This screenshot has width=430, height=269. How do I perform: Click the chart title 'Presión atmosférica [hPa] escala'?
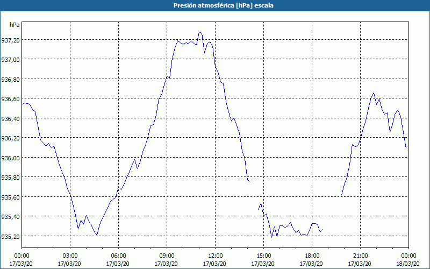pyautogui.click(x=224, y=5)
